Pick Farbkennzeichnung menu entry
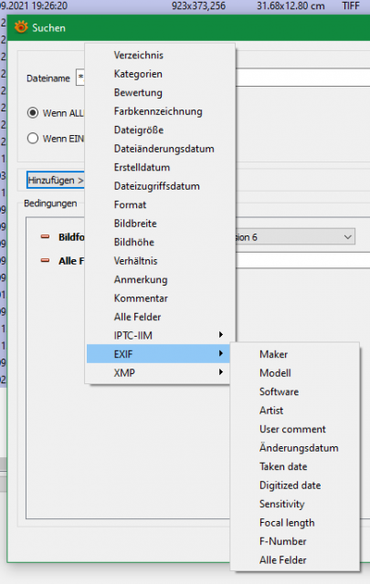Viewport: 370px width, 584px height. point(158,111)
